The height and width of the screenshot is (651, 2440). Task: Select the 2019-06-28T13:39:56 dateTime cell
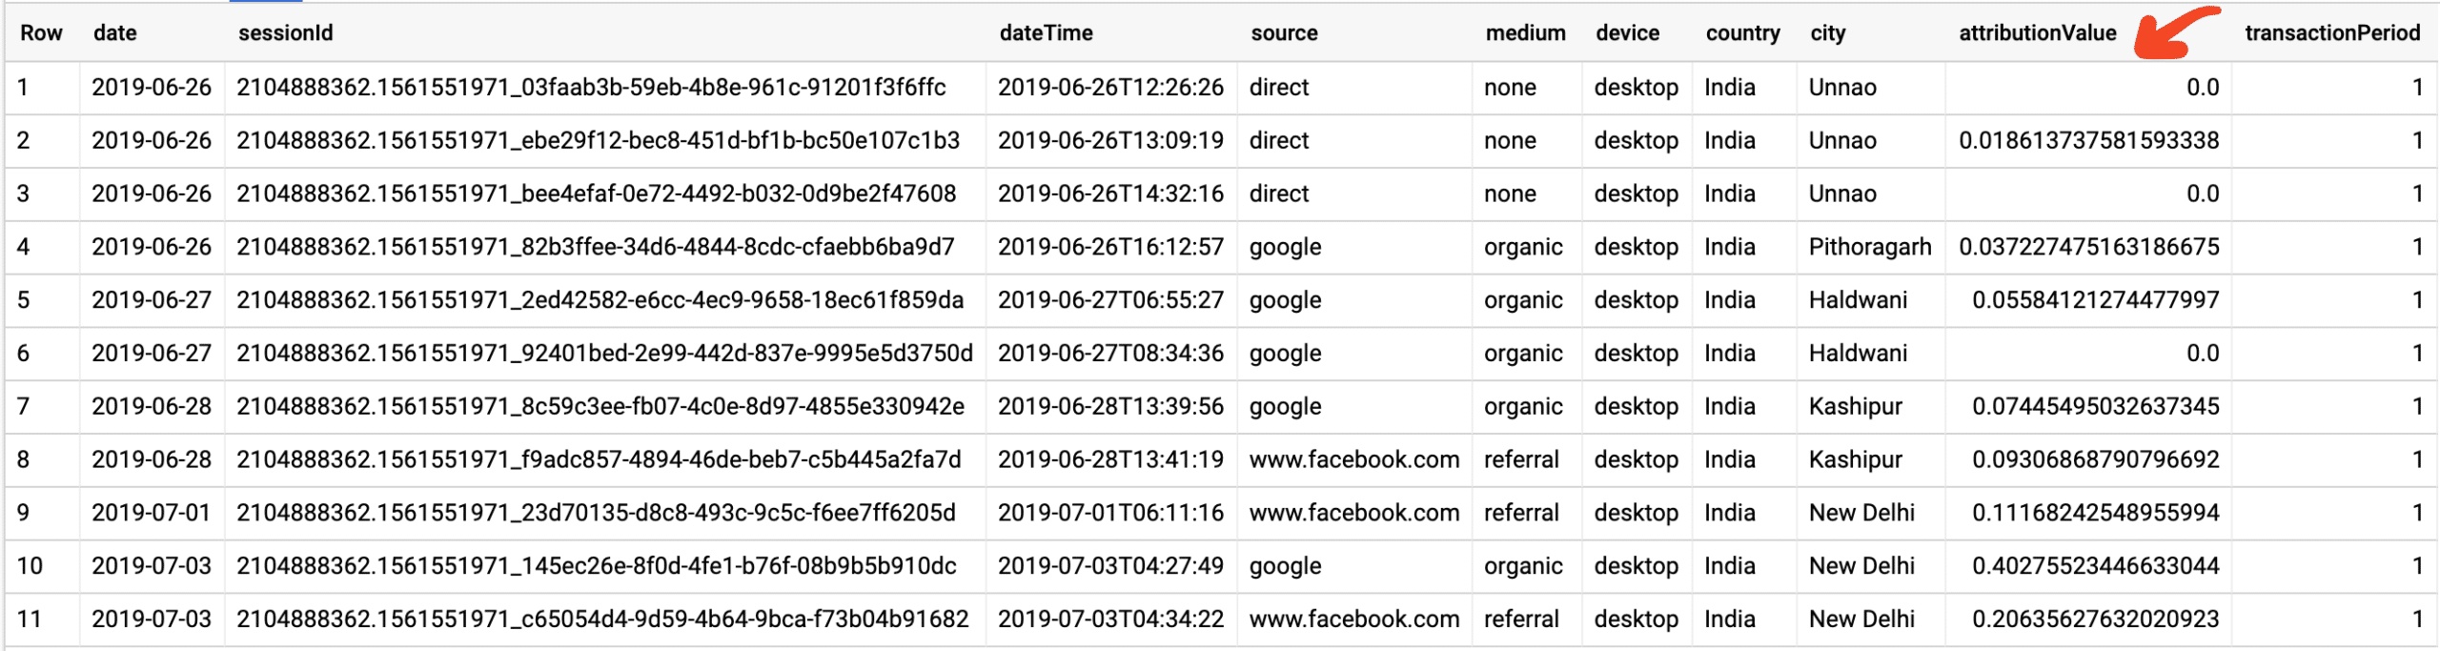click(1110, 407)
